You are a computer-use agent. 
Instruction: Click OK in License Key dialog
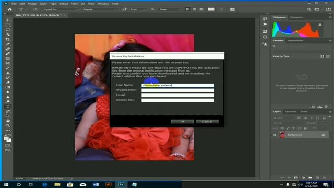[182, 121]
